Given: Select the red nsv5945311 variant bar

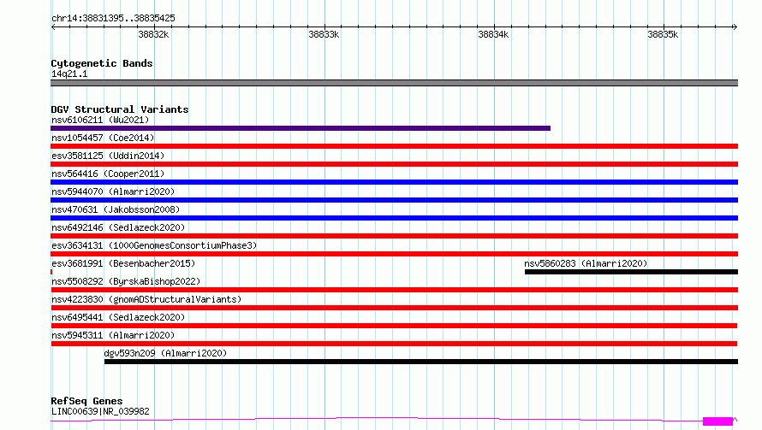Looking at the screenshot, I should [x=394, y=344].
